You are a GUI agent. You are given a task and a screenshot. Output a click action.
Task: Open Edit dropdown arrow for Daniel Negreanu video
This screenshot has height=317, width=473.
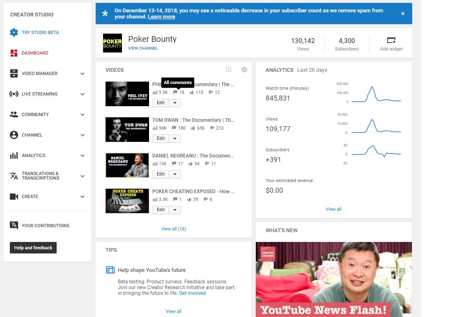coord(175,174)
